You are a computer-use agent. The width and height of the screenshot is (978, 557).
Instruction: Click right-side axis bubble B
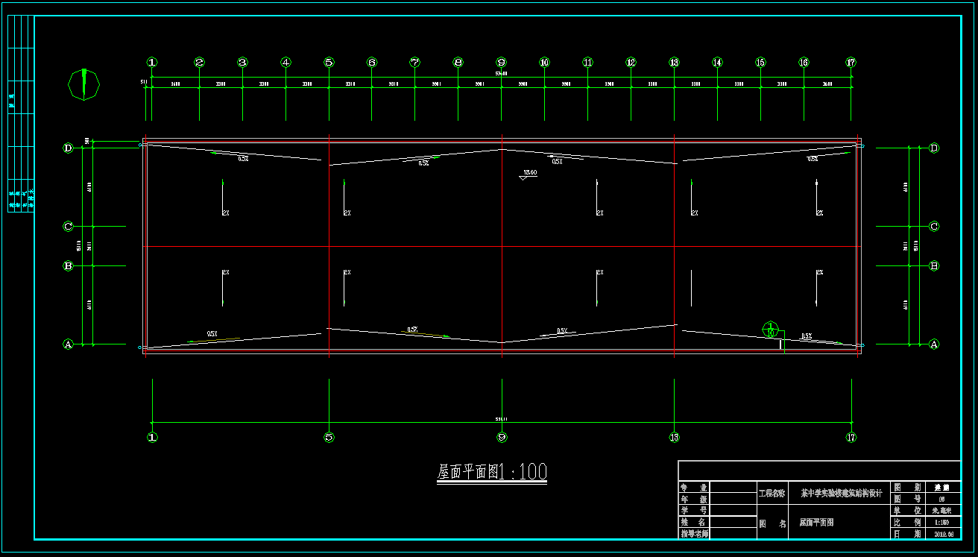pyautogui.click(x=933, y=265)
